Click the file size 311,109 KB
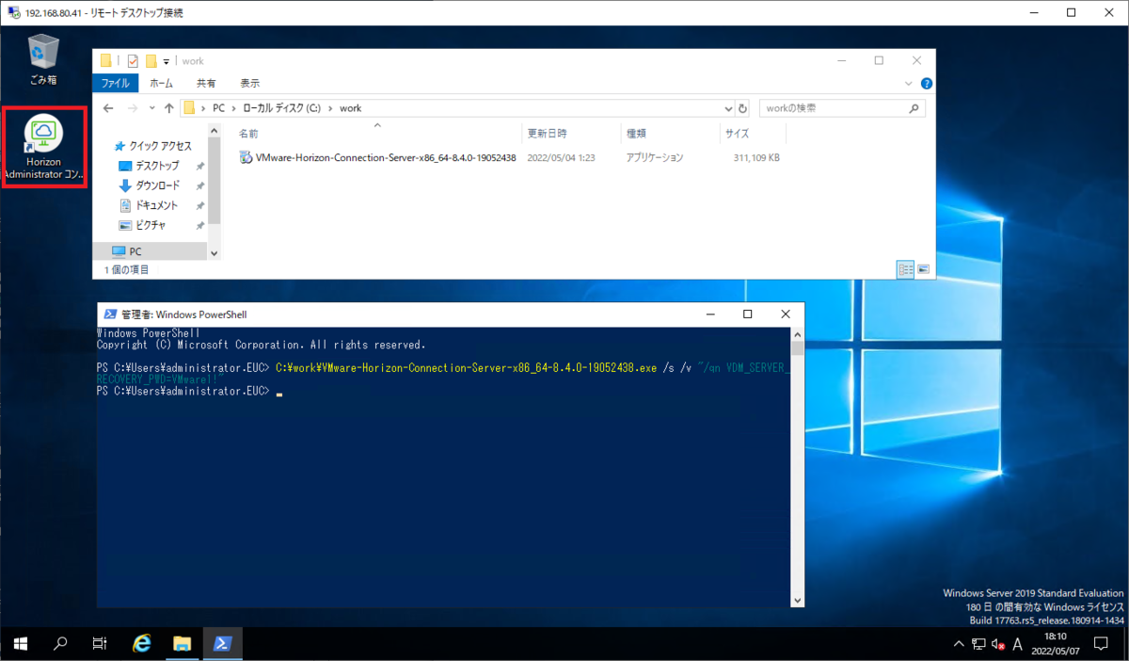The image size is (1129, 661). pos(756,157)
